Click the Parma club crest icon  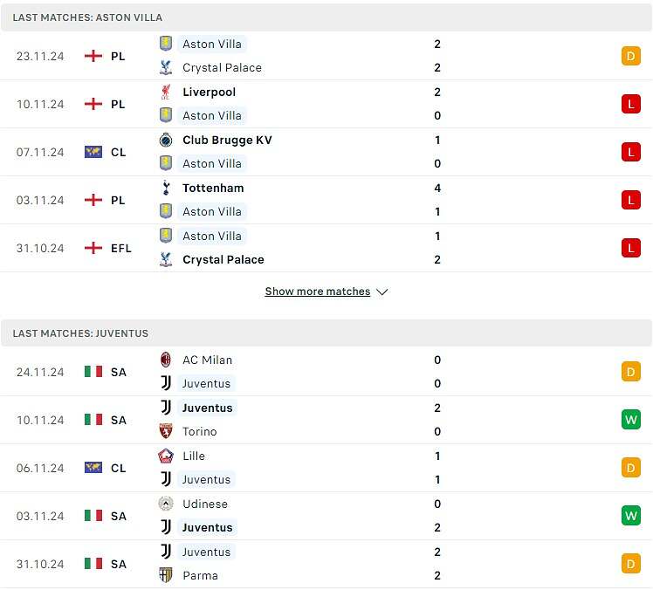[166, 575]
